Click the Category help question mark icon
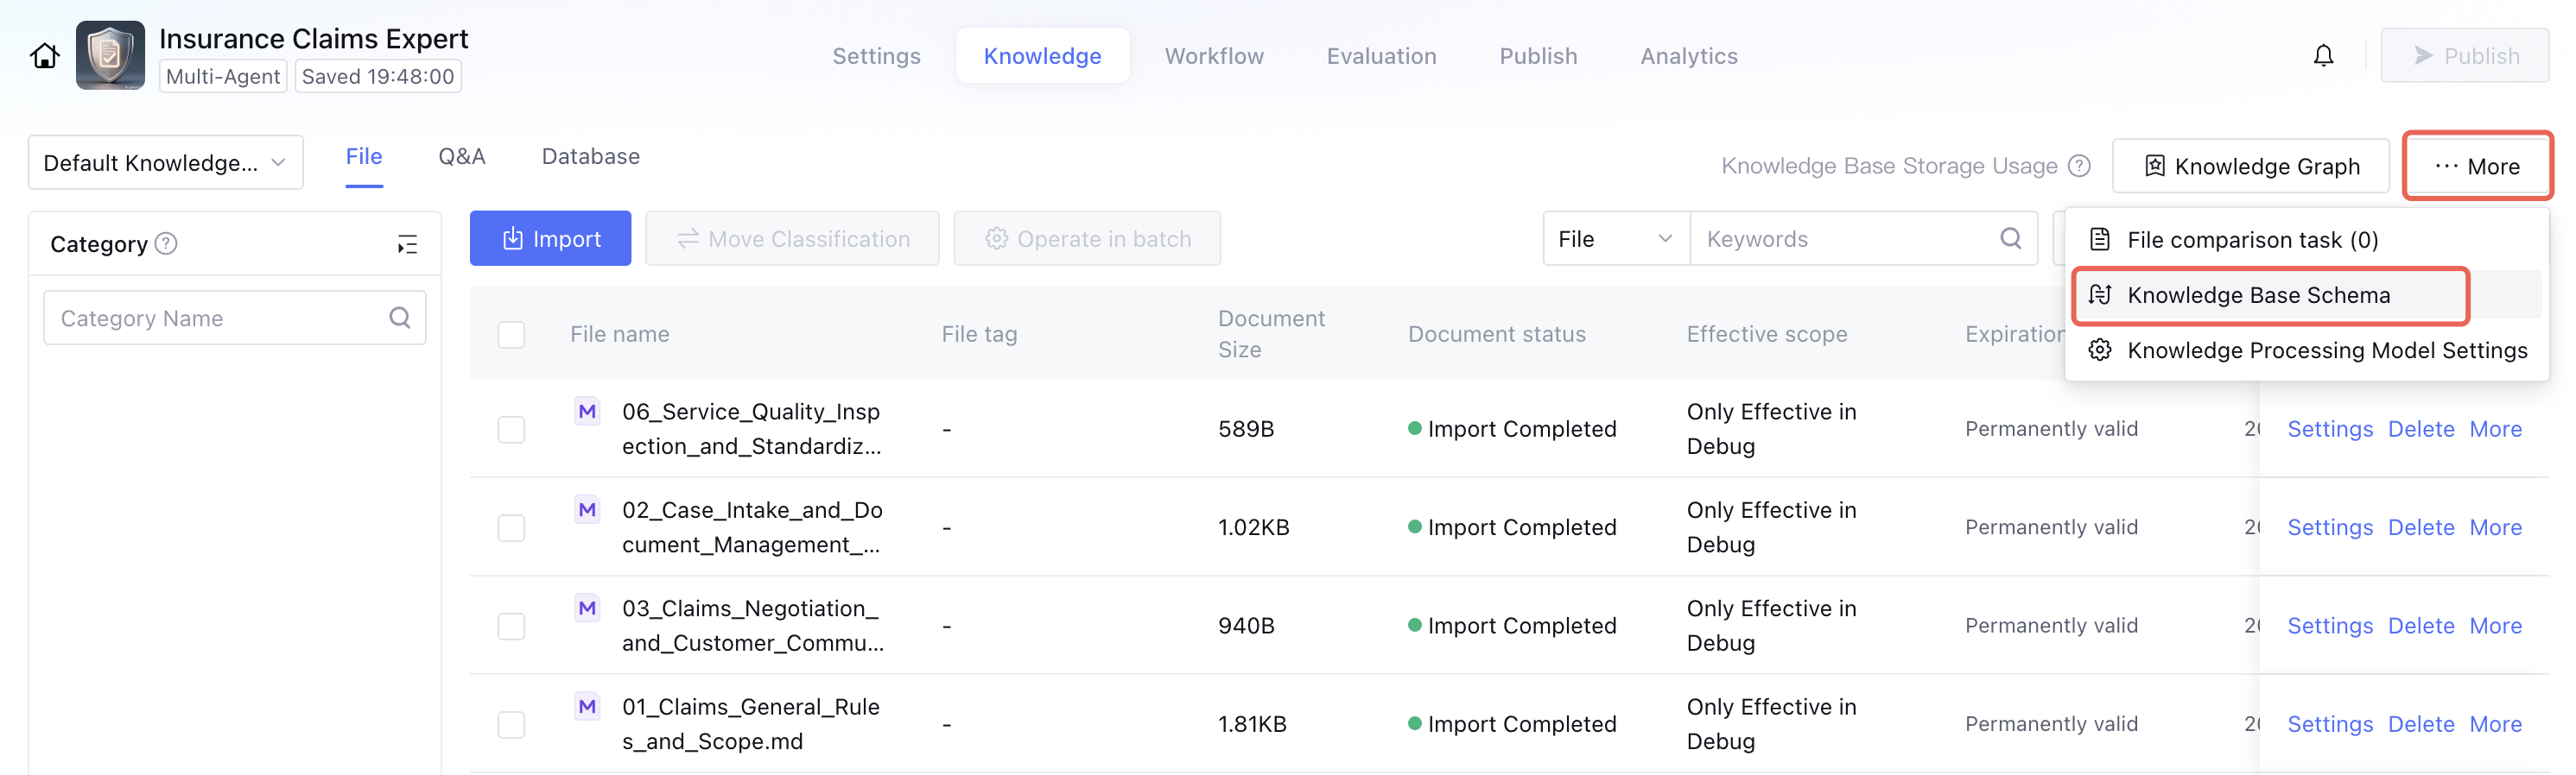This screenshot has width=2576, height=775. click(167, 243)
